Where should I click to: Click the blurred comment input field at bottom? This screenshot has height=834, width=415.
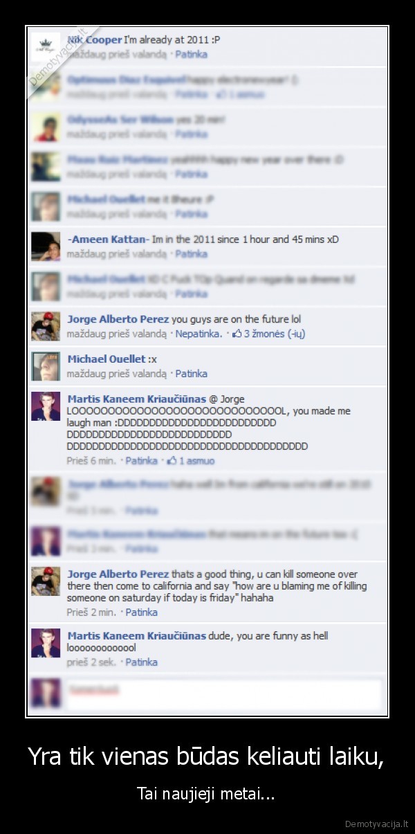tap(223, 694)
